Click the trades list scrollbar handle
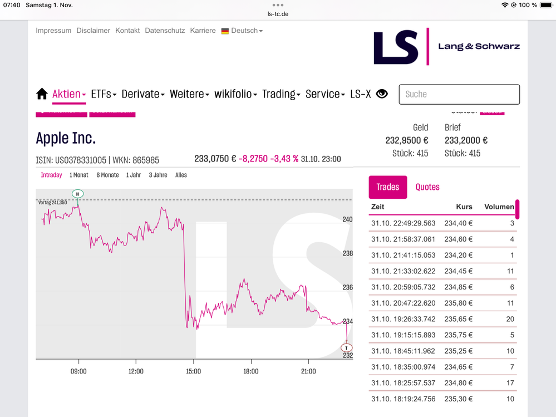This screenshot has width=556, height=417. pos(518,209)
